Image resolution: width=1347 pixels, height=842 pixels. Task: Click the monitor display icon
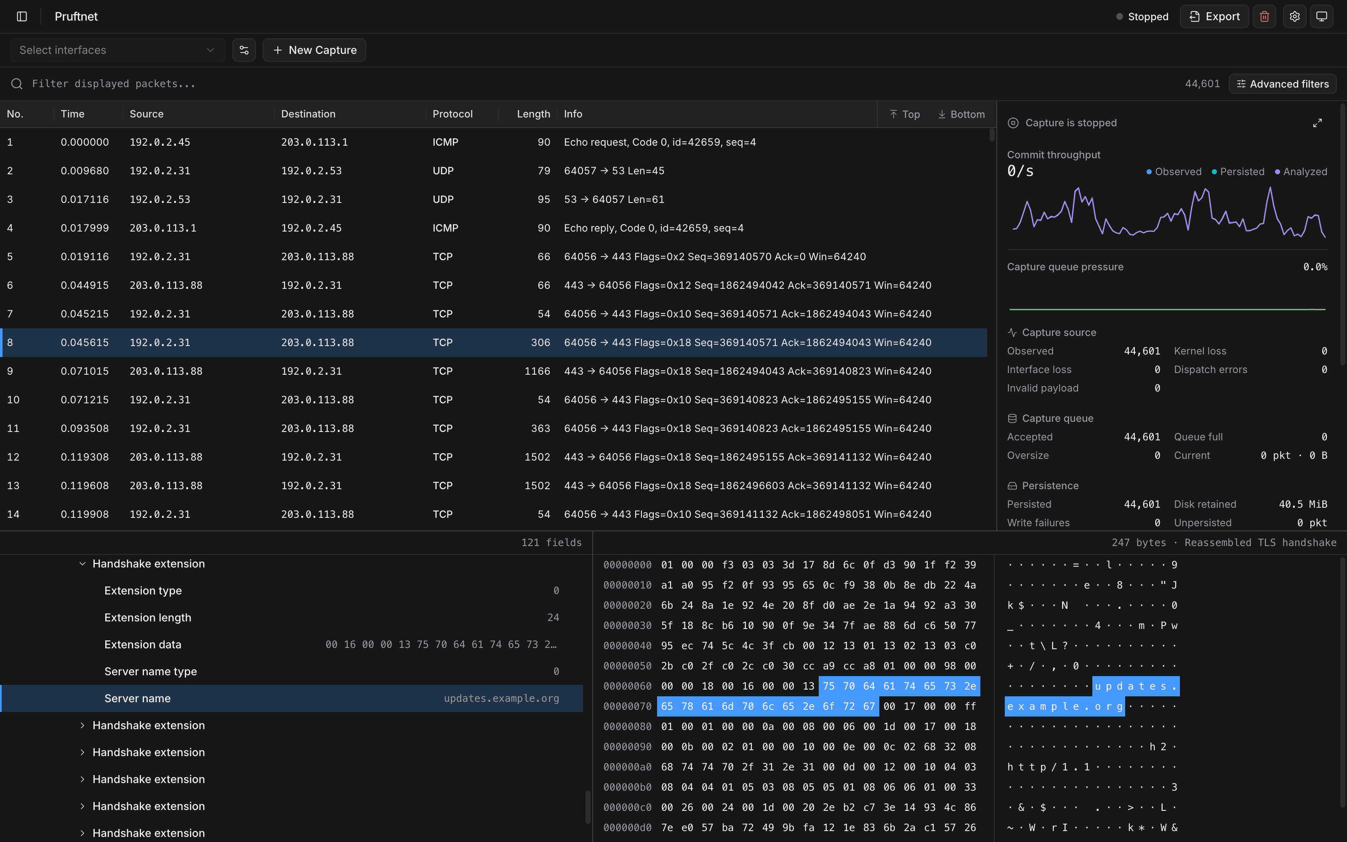click(1321, 17)
